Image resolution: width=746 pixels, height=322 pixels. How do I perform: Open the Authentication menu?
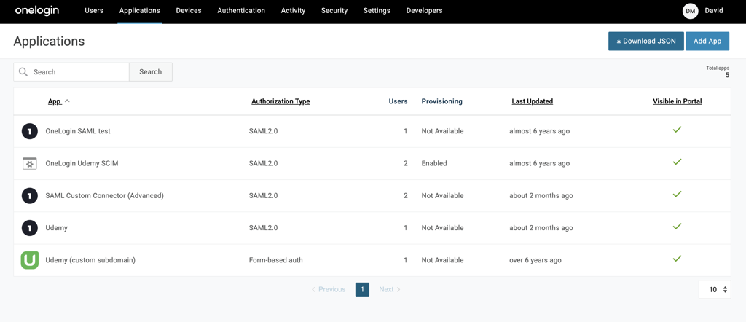(x=241, y=10)
